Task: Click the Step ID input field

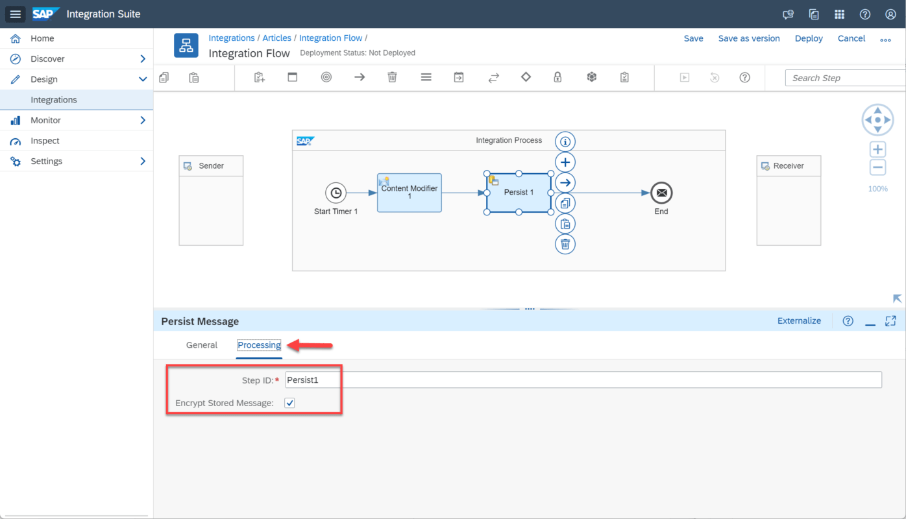Action: [x=583, y=380]
